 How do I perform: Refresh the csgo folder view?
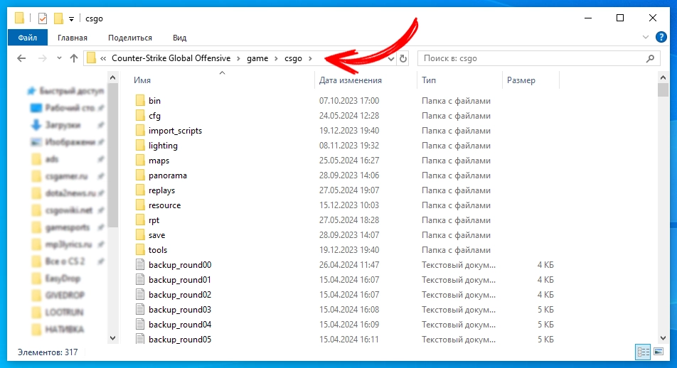pos(403,59)
